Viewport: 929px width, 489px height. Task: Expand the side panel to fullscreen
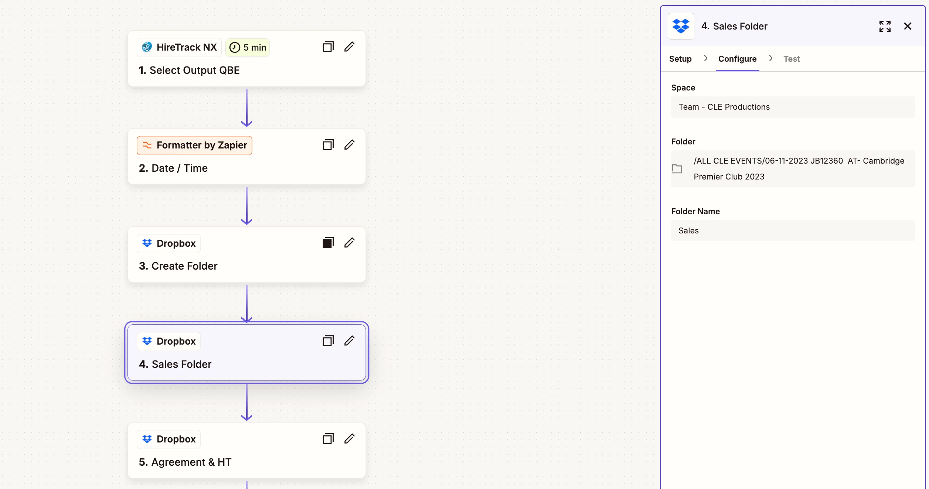tap(885, 26)
